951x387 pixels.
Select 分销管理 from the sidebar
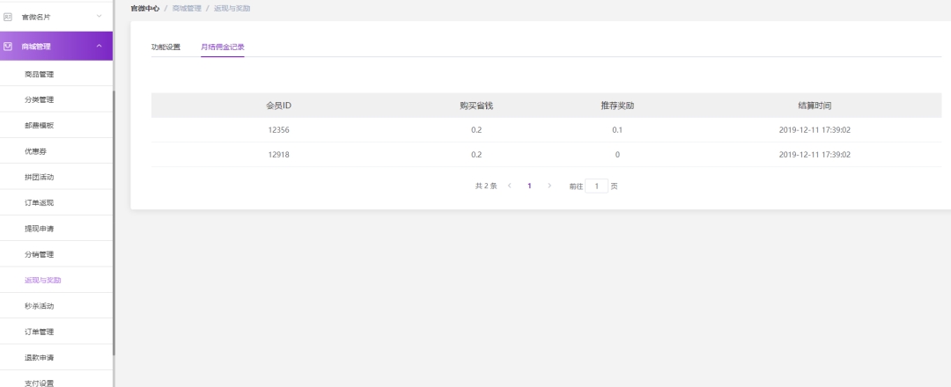(x=40, y=254)
